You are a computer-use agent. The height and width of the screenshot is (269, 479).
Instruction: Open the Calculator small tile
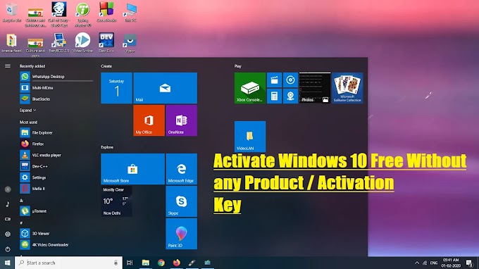[x=274, y=96]
